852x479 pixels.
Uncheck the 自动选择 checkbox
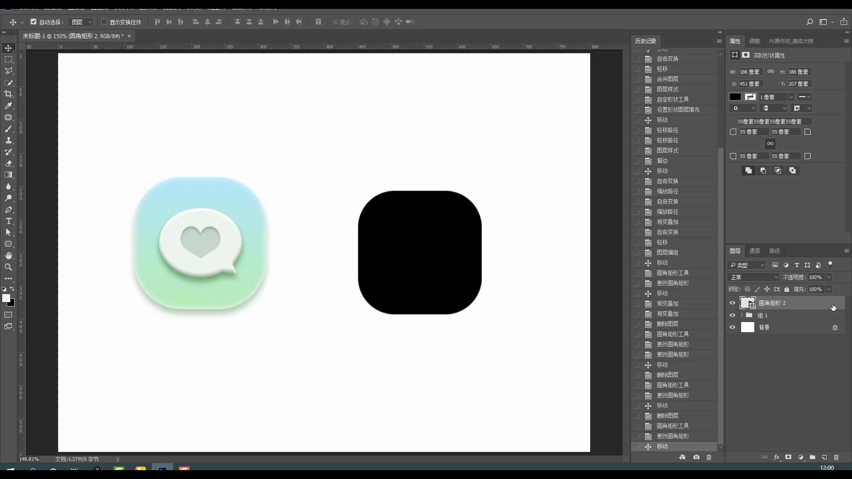(x=34, y=22)
